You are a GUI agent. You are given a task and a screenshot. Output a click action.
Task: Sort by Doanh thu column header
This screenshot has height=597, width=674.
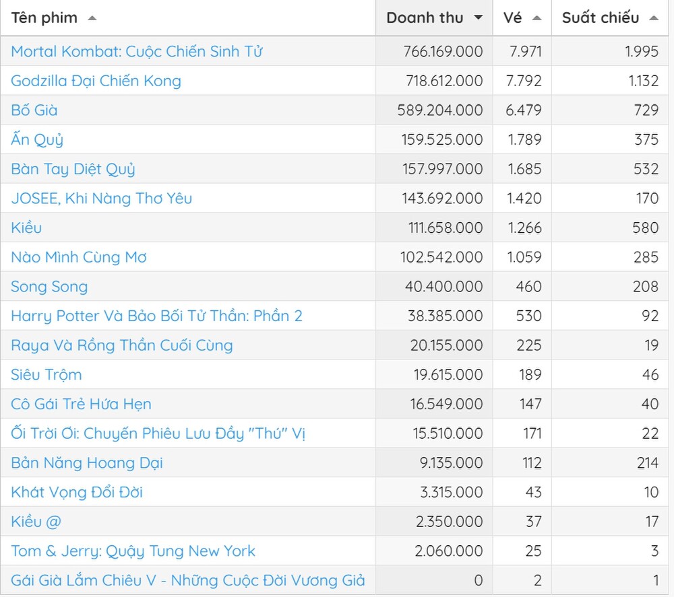coord(425,18)
